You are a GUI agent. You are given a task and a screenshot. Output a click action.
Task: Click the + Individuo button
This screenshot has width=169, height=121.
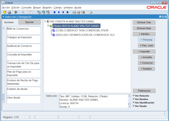pyautogui.click(x=144, y=34)
